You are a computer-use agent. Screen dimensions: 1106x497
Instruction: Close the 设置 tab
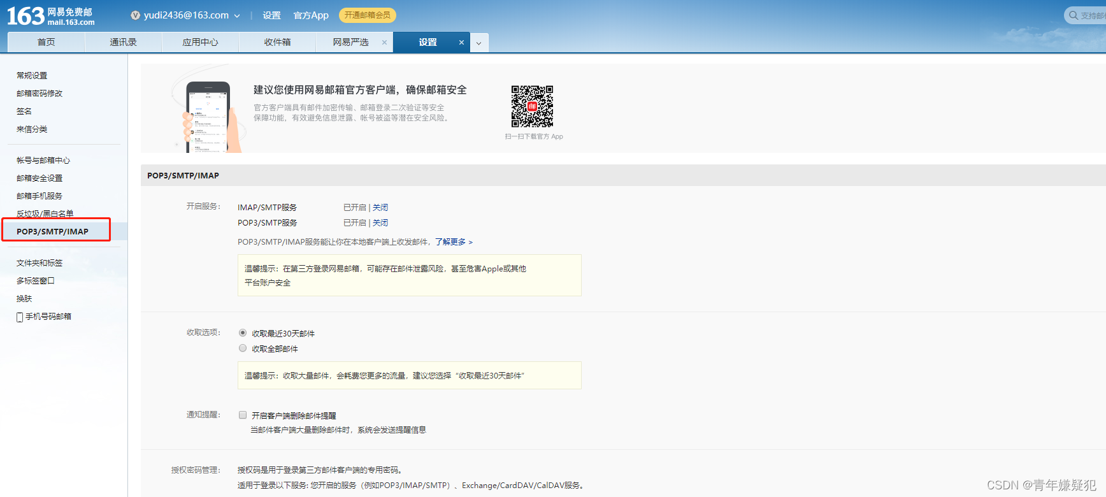click(461, 43)
